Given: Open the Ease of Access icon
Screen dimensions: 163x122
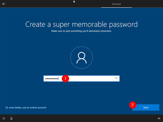Looking at the screenshot, I should [x=4, y=118].
